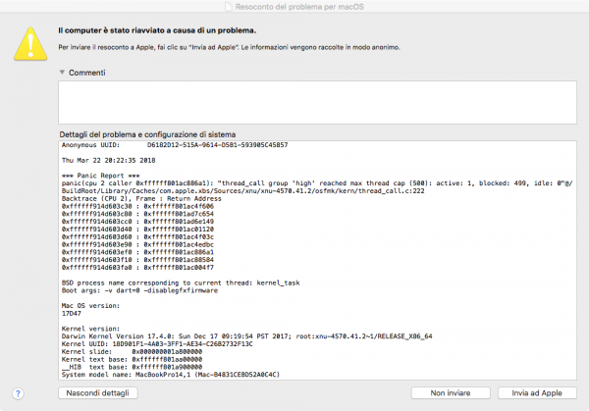This screenshot has height=411, width=589.
Task: Click inside the Commenti text field
Action: coord(317,102)
